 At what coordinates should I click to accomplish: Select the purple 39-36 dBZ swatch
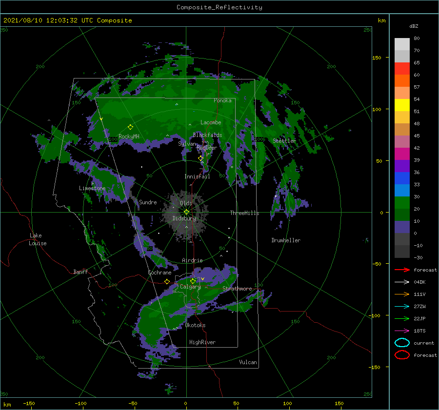[x=402, y=166]
